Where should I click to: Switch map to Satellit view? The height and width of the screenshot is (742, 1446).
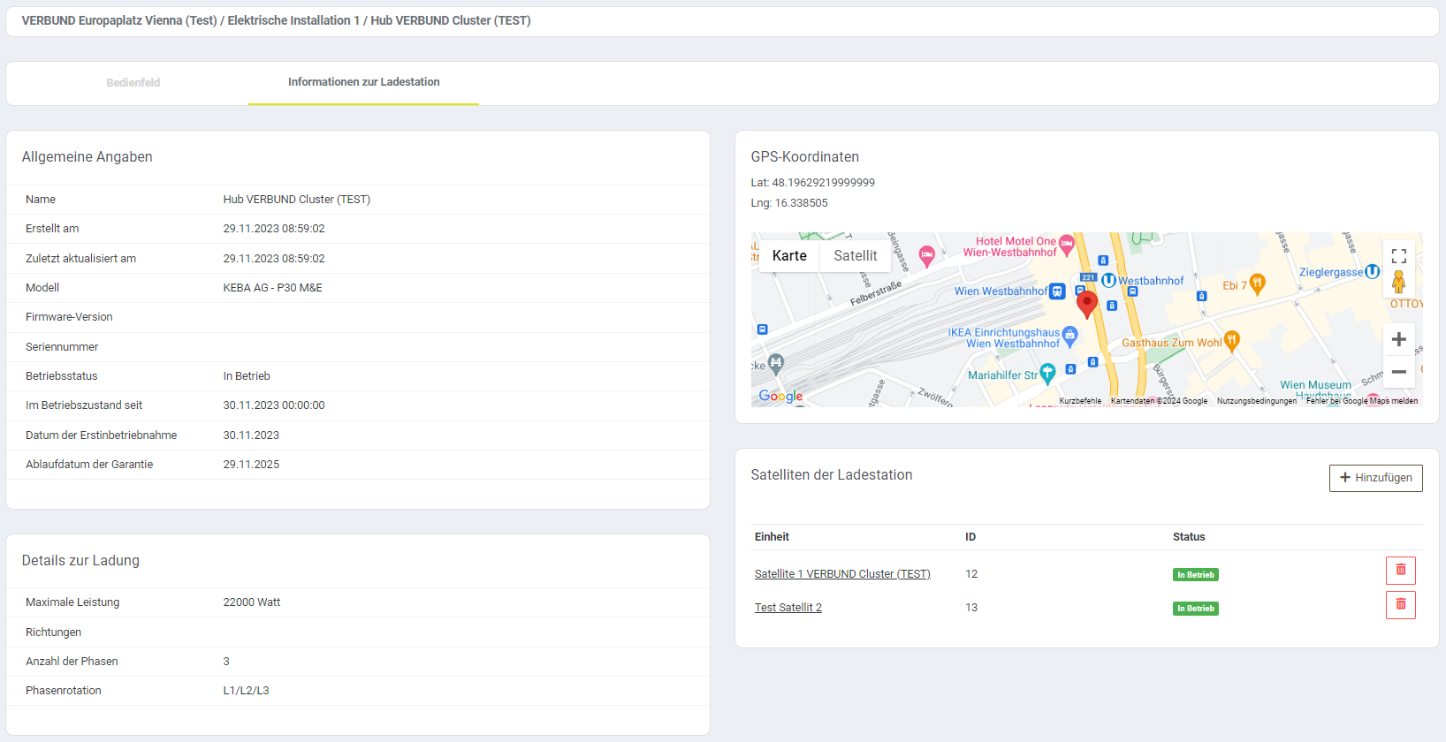tap(856, 256)
